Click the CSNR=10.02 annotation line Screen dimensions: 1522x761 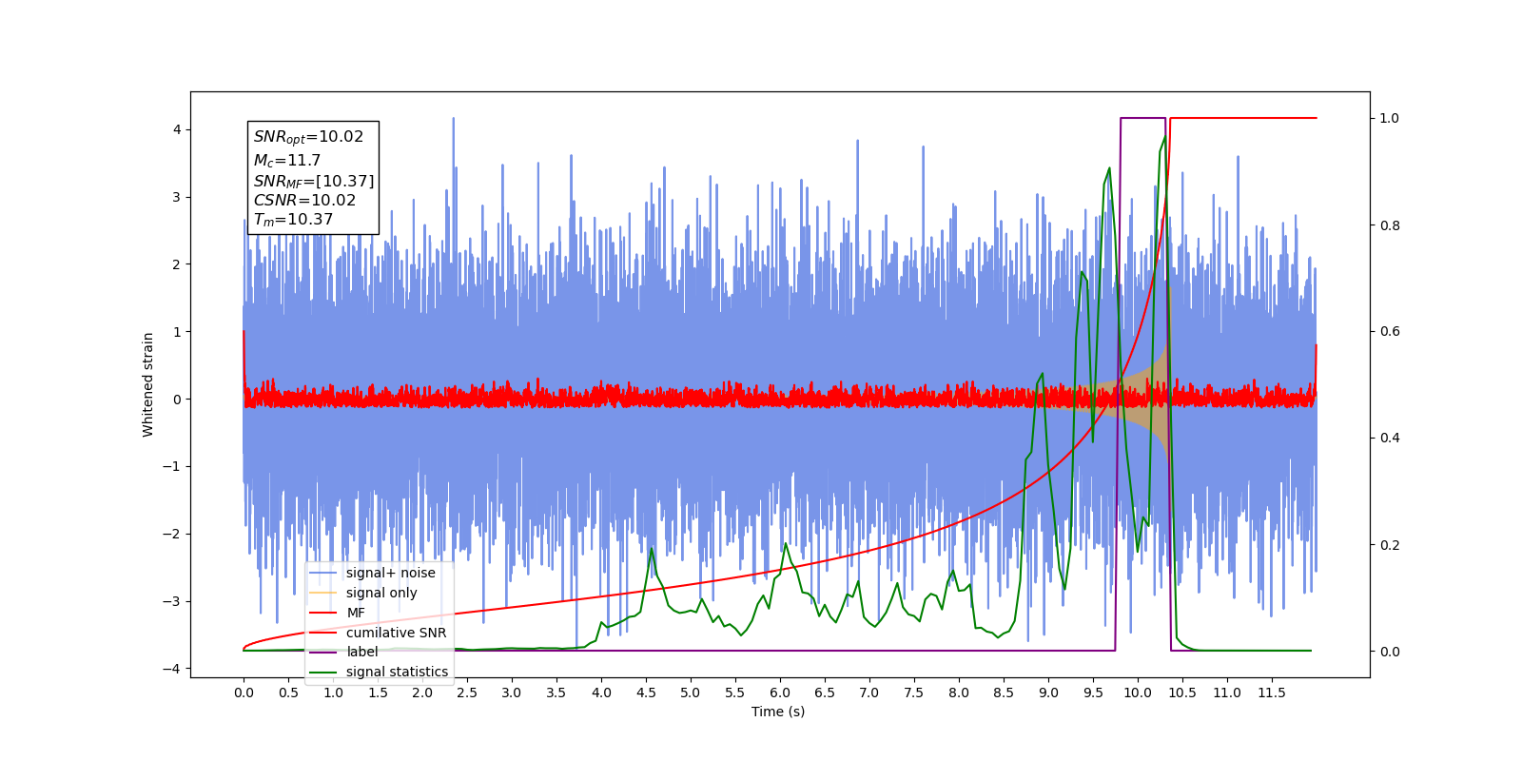click(304, 200)
